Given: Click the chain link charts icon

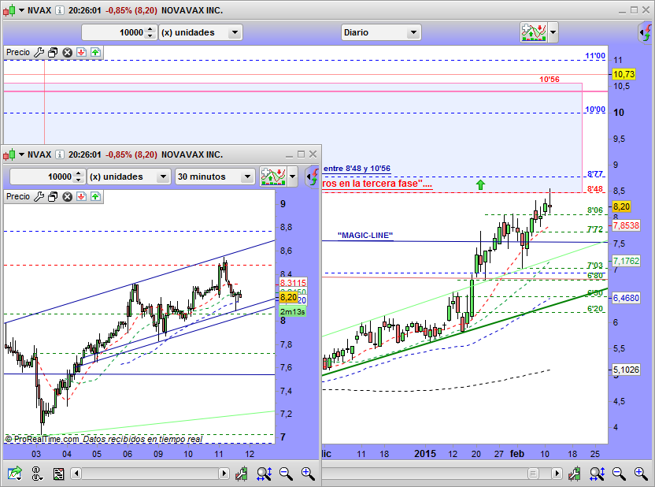Looking at the screenshot, I should (x=37, y=474).
